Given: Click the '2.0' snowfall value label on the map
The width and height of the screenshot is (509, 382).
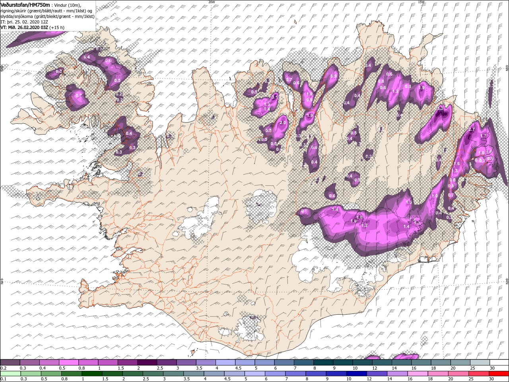Looking at the screenshot, I should [283, 123].
